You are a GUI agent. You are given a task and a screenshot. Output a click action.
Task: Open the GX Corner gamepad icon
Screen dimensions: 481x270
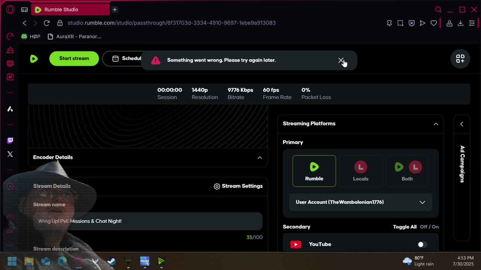24,10
